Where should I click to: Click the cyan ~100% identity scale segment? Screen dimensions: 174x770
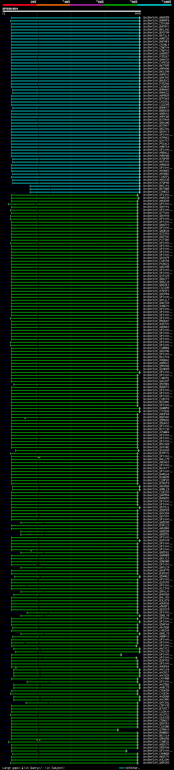(x=155, y=5)
